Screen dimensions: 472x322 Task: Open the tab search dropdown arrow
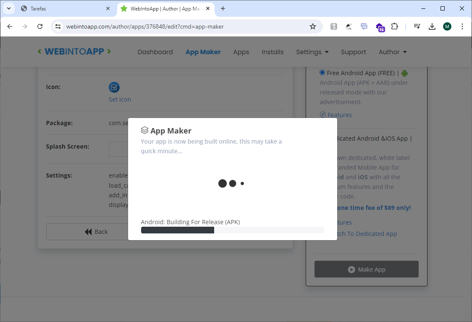9,8
